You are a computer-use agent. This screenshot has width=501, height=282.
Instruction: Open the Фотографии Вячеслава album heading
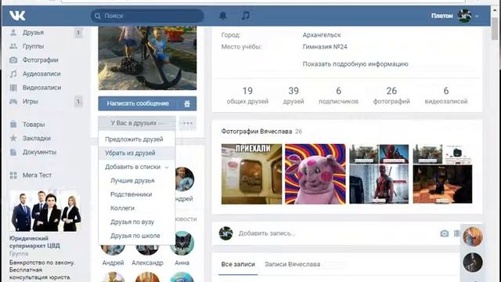(x=256, y=132)
